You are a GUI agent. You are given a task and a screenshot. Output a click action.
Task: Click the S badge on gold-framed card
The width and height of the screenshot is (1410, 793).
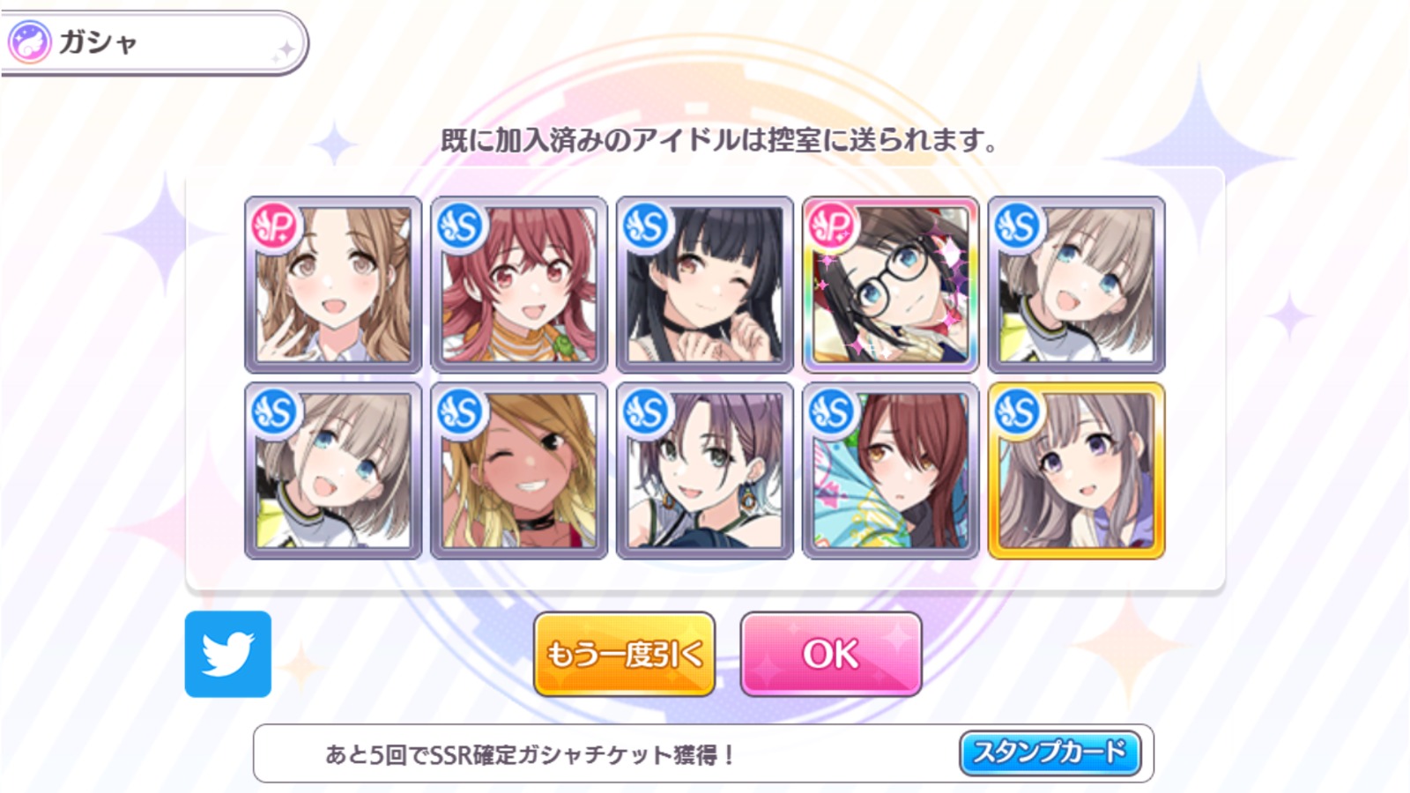1020,412
